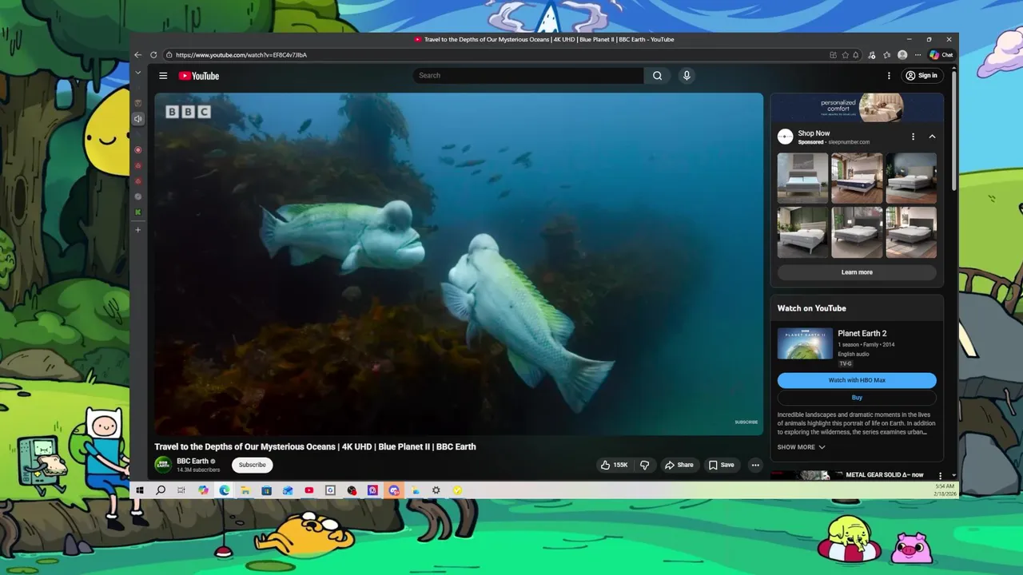Viewport: 1023px width, 575px height.
Task: Open the YouTube hamburger guide menu
Action: click(x=163, y=76)
